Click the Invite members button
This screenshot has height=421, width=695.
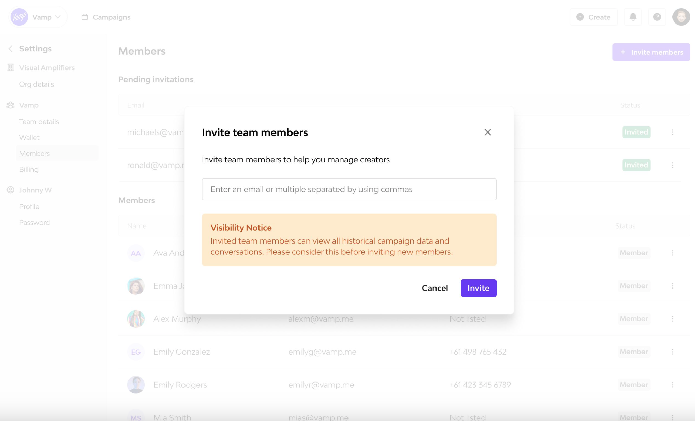(x=651, y=52)
